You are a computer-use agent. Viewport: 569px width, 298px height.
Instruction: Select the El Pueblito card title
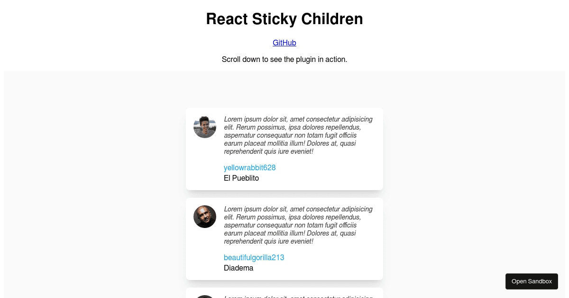tap(241, 178)
